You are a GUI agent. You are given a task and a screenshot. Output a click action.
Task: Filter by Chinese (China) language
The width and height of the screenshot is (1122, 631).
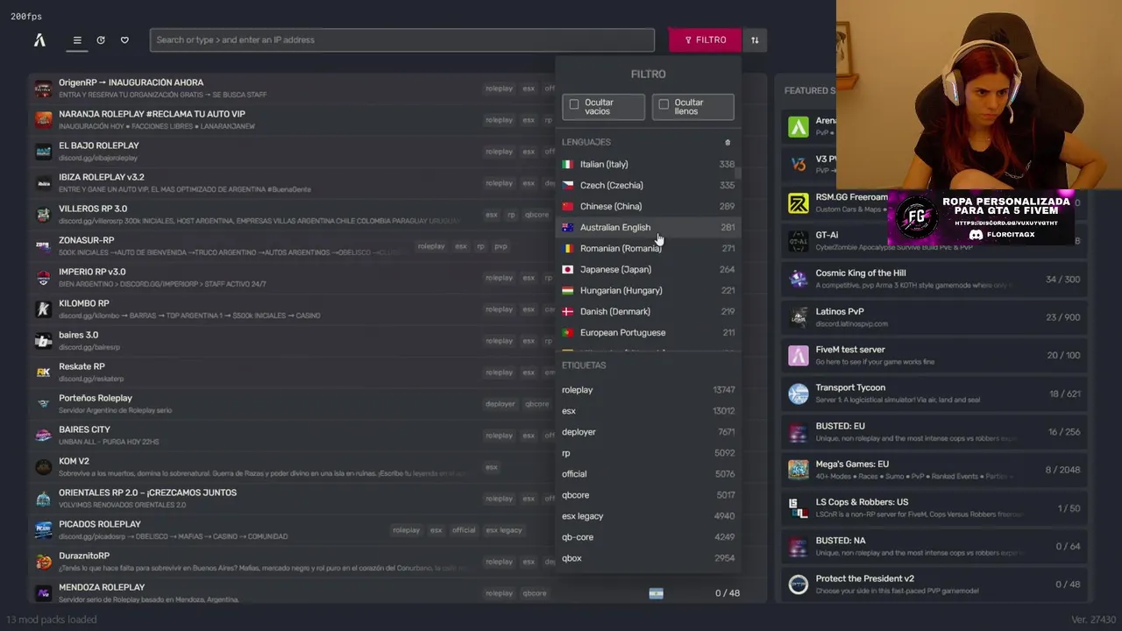[x=649, y=206]
